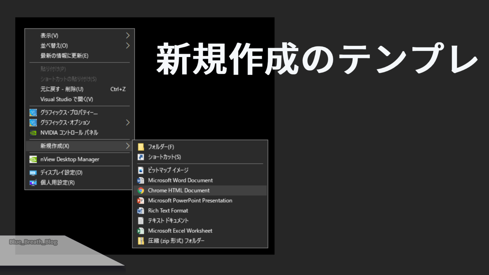Select 最新の情報に更新(E) to refresh
The width and height of the screenshot is (489, 275).
coord(80,56)
